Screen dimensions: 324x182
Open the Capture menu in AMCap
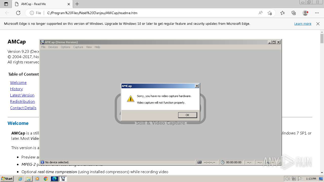pyautogui.click(x=78, y=47)
